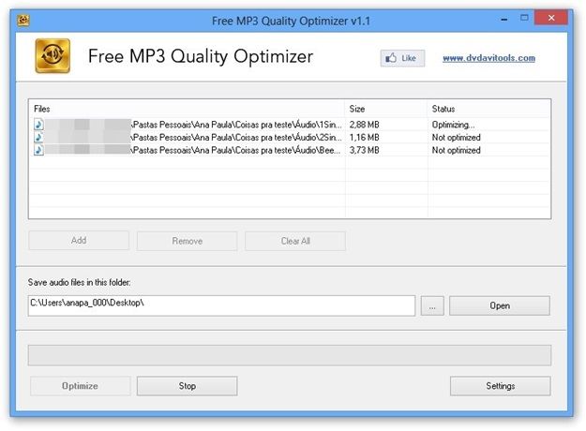Click the Remove button

pos(188,241)
